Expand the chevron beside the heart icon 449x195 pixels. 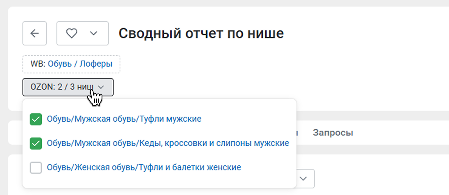pos(94,33)
